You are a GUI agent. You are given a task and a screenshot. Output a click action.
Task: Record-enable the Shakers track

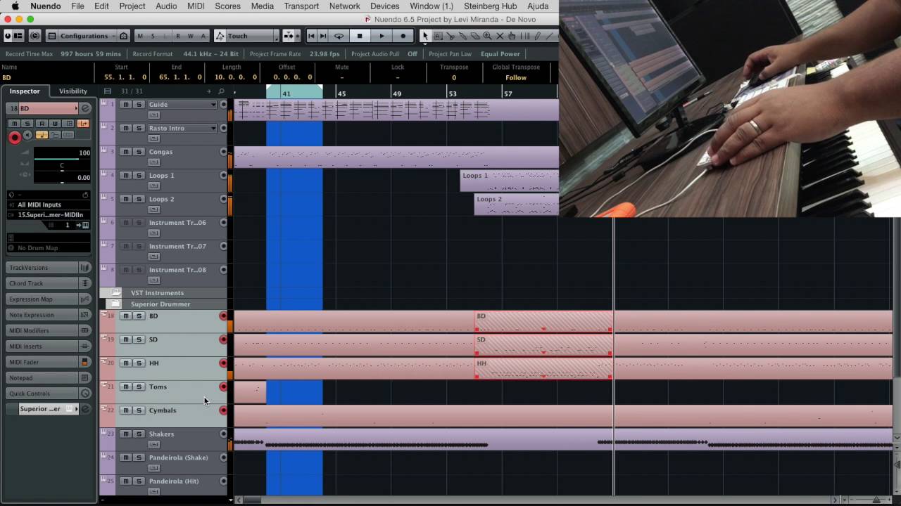tap(224, 434)
